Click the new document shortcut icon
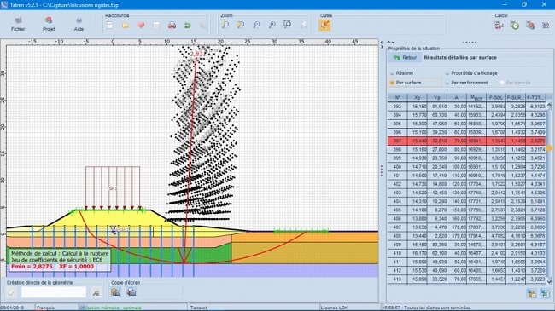555x311 pixels. click(110, 25)
